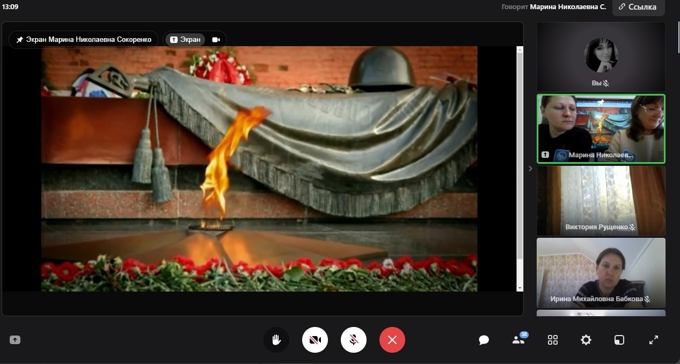Enter fullscreen mode
The width and height of the screenshot is (680, 364).
(654, 340)
